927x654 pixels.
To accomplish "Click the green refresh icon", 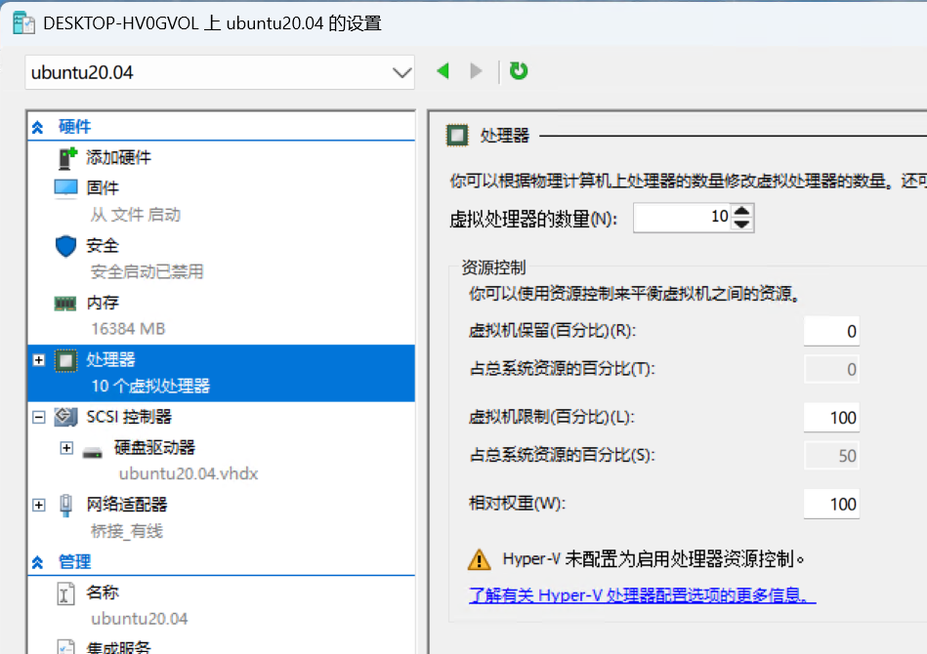I will click(519, 71).
